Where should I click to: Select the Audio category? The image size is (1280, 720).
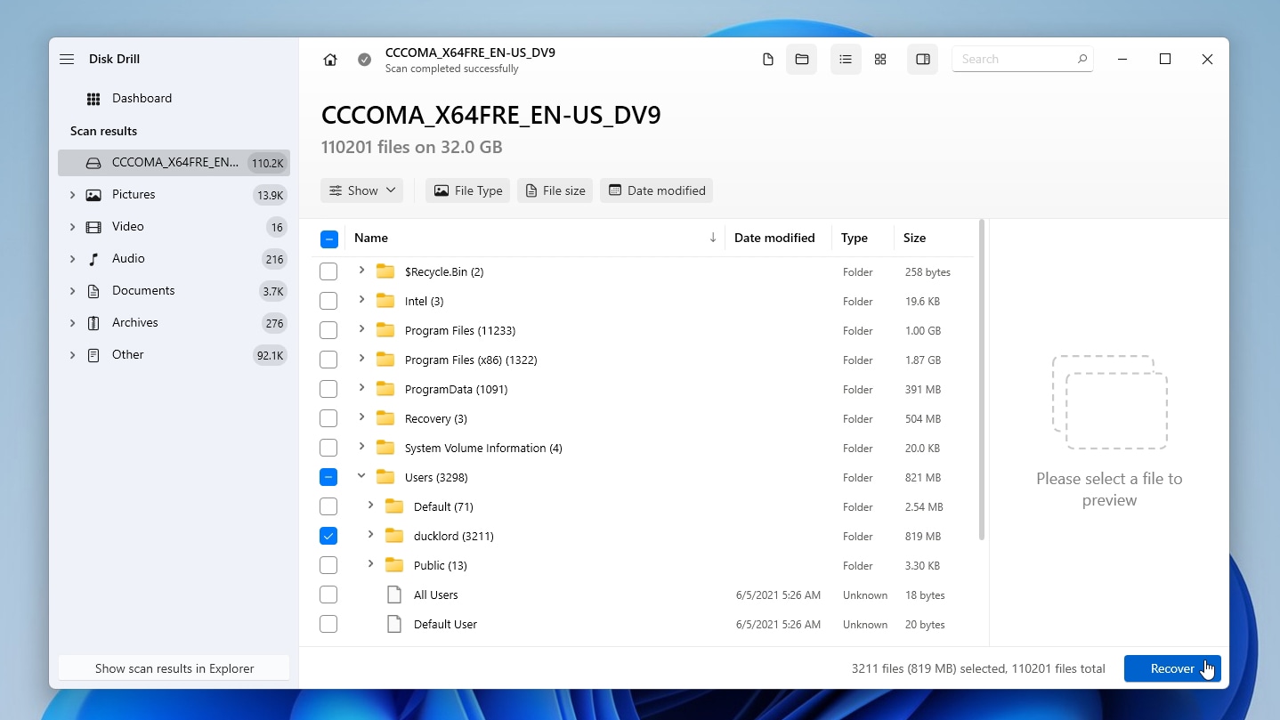174,259
